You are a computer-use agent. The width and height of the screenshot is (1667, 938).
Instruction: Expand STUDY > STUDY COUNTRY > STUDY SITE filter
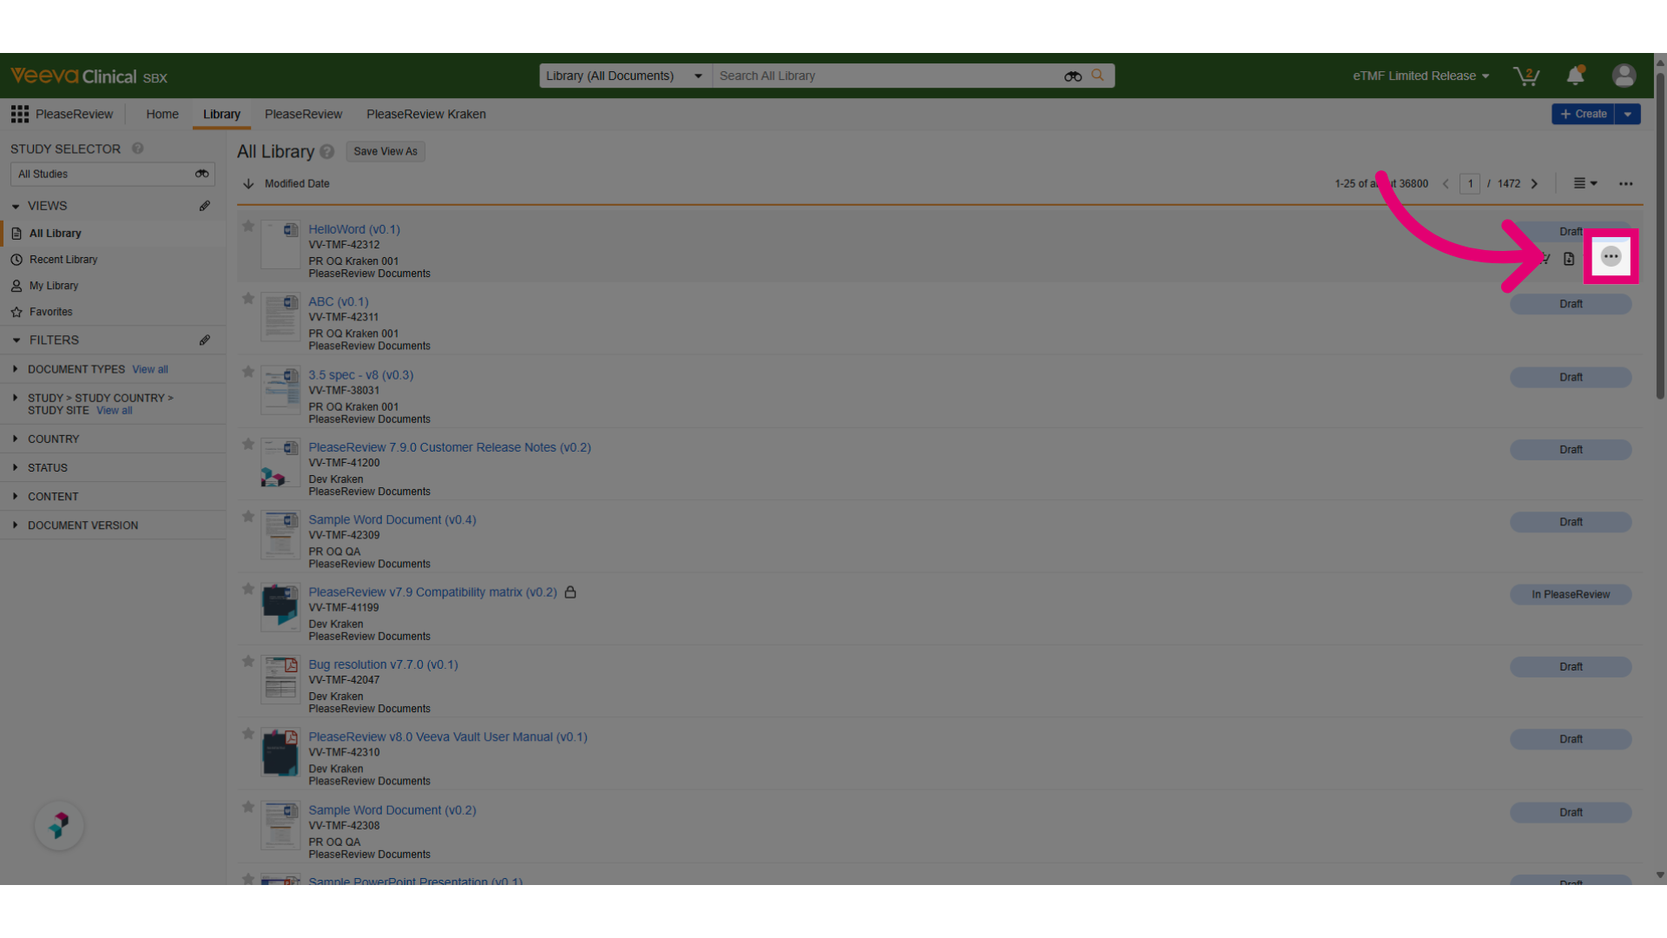pos(16,398)
